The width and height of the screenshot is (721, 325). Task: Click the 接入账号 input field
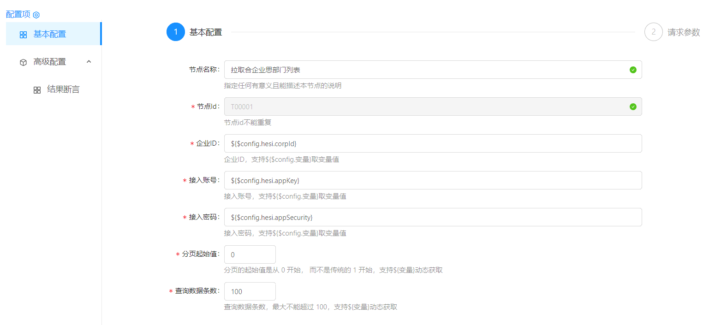(x=433, y=180)
